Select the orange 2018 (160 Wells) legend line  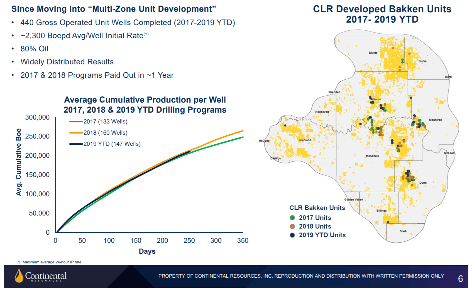point(76,133)
